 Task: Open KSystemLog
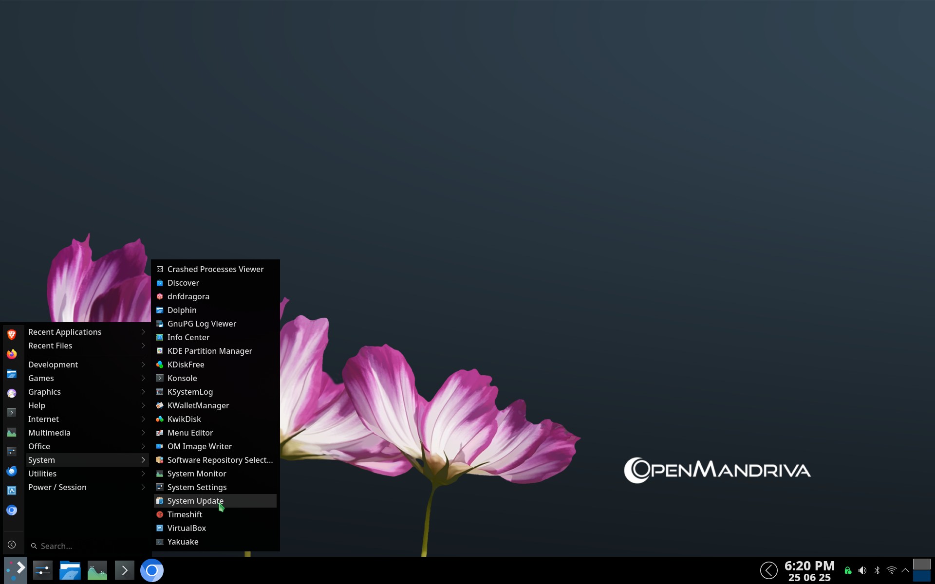click(215, 392)
